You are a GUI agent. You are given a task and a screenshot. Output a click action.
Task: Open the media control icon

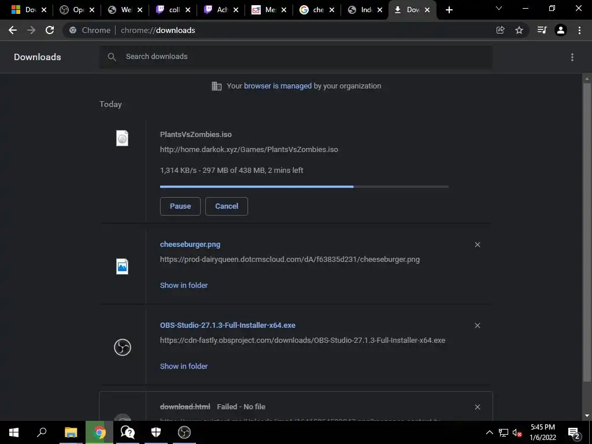tap(542, 30)
